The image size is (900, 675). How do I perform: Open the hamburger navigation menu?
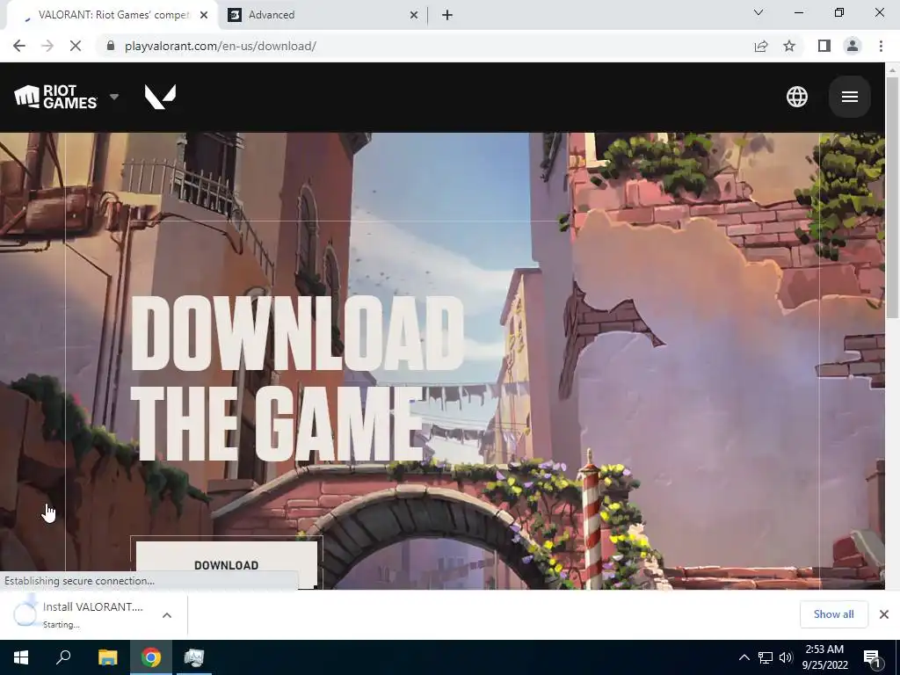point(850,97)
